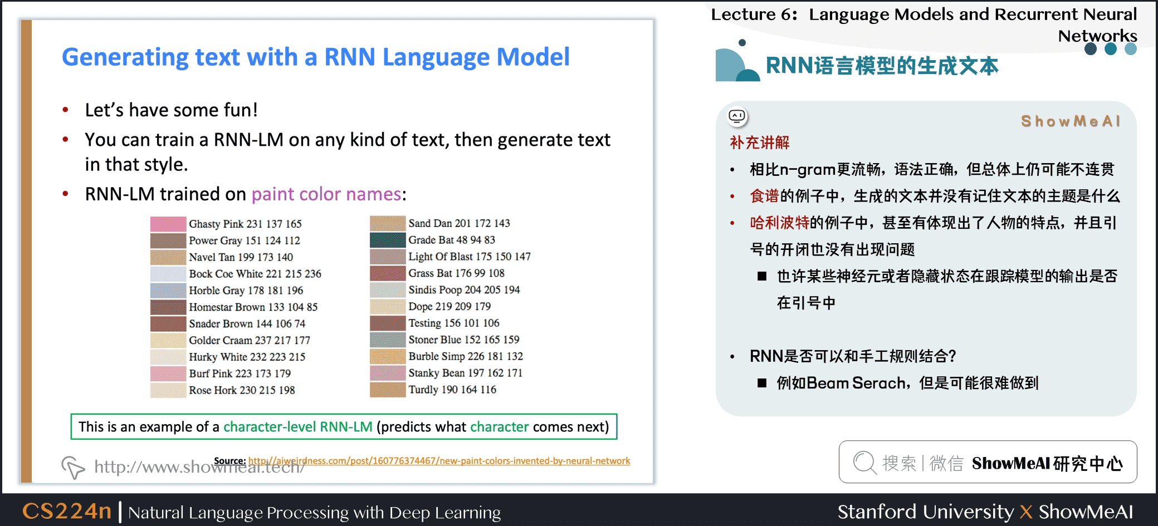Click the Golder Craam swatch

(x=168, y=340)
